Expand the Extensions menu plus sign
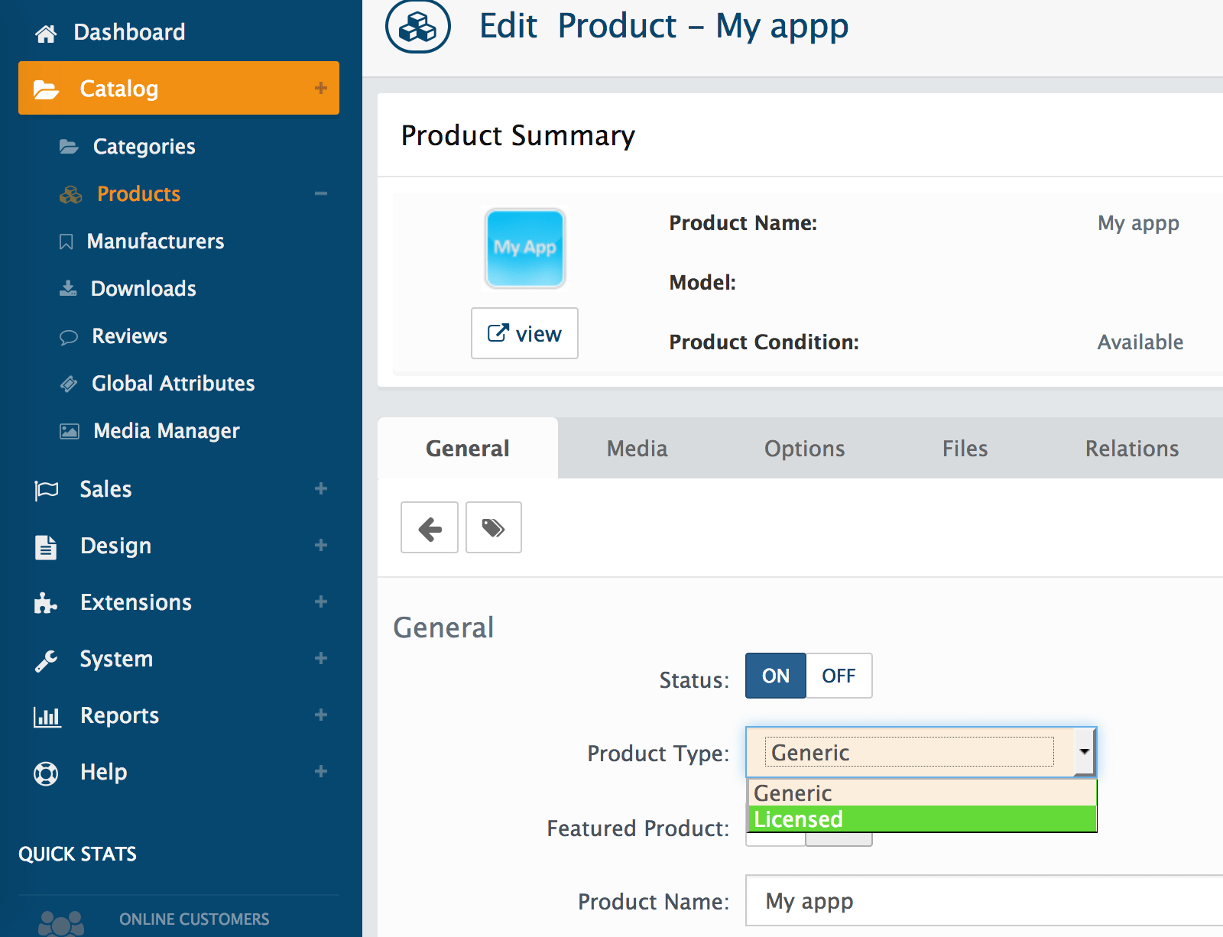Viewport: 1223px width, 937px height. pyautogui.click(x=321, y=601)
